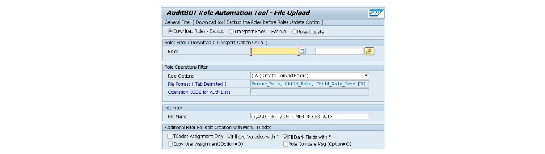Enable TCodes Assignment Only checkbox
The image size is (545, 154).
coord(170,137)
